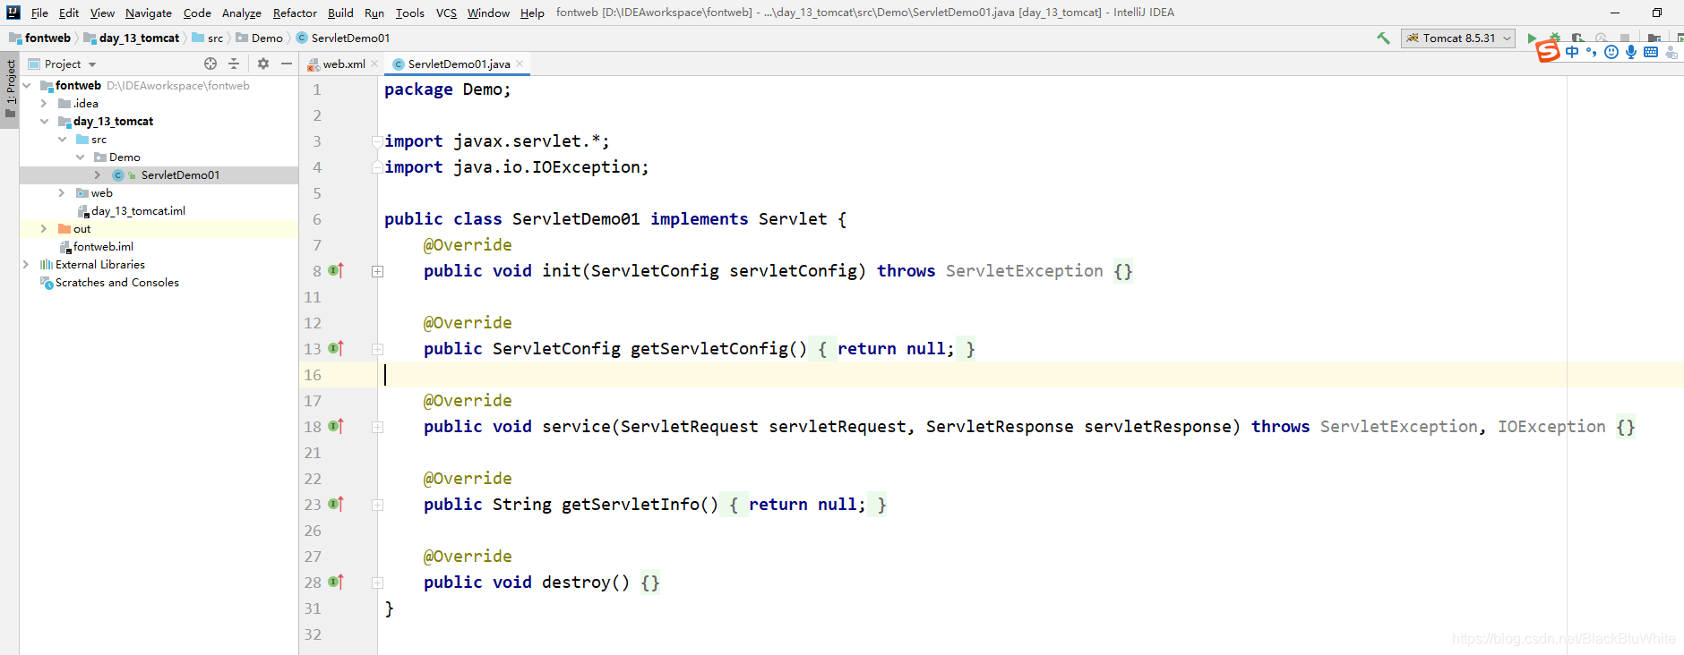Open Project Structure icon in toolbar

pyautogui.click(x=1654, y=38)
